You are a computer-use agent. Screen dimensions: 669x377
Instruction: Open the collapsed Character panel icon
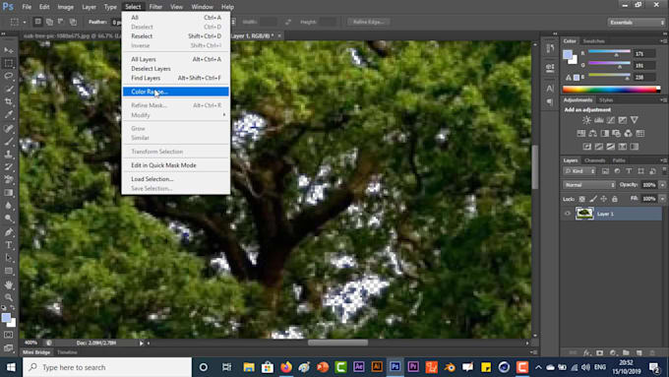point(550,89)
